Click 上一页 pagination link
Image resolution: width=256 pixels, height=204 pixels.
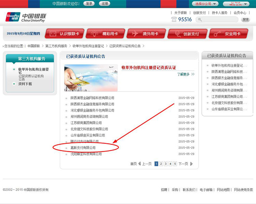pyautogui.click(x=147, y=164)
